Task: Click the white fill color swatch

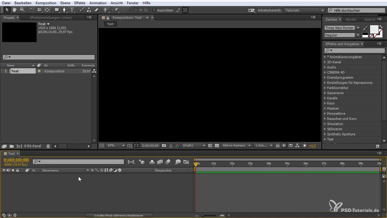Action: coord(374,29)
